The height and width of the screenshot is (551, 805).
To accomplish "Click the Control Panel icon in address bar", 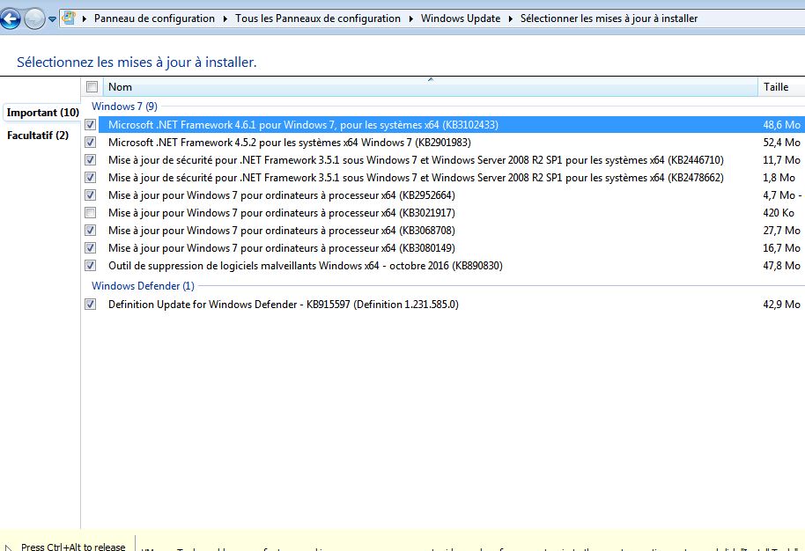I will 69,18.
